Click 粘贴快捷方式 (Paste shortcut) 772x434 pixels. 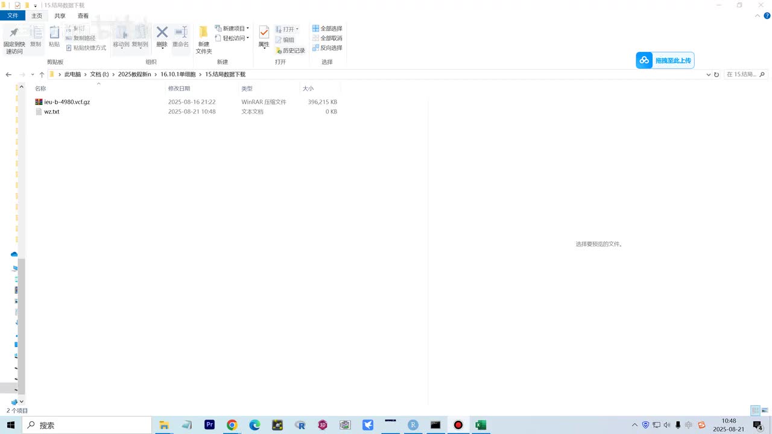tap(86, 48)
